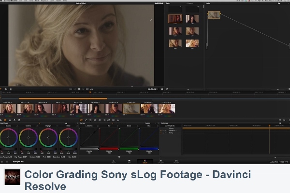Viewport: 290px width, 193px height.
Task: Open project settings gear icon
Action: [7, 162]
